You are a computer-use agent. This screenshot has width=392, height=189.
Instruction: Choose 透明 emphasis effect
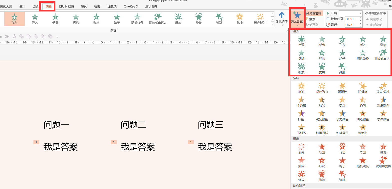pyautogui.click(x=363, y=102)
